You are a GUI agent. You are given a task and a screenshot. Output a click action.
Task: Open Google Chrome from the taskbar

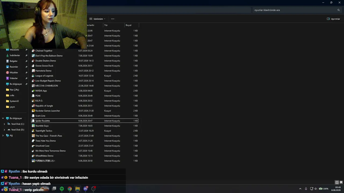pos(70,189)
